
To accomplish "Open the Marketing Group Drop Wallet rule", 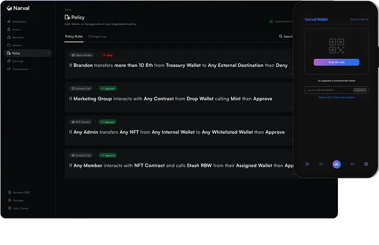I will (178, 97).
